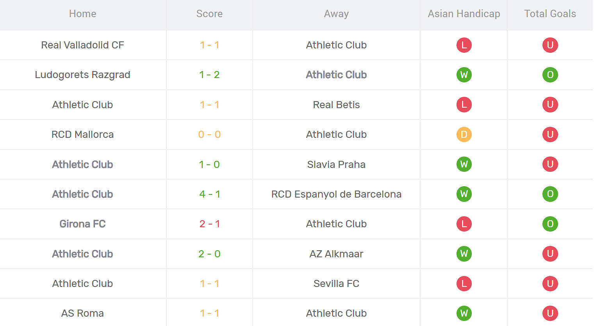This screenshot has height=326, width=594.
Task: Click the yellow D badge in Mallorca row
Action: click(x=464, y=134)
